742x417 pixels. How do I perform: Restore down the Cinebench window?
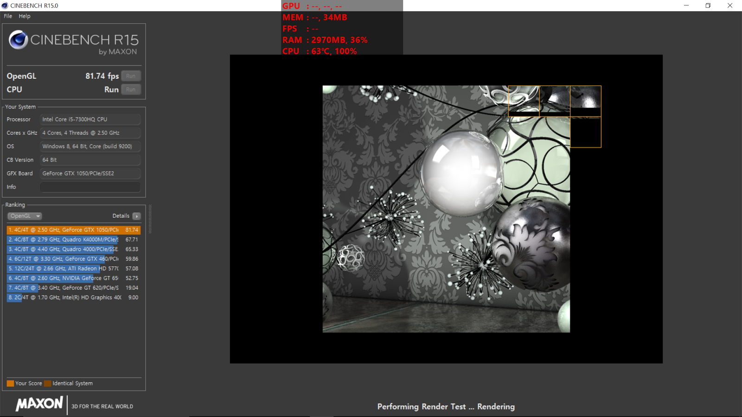pos(708,6)
